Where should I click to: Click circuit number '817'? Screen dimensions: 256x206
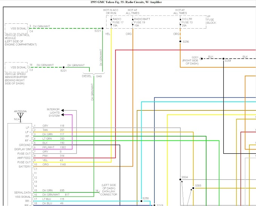coord(67,195)
